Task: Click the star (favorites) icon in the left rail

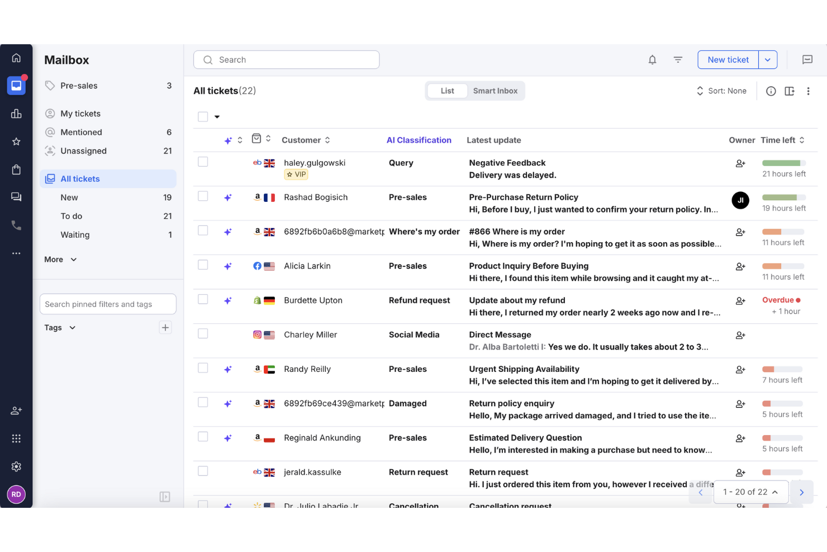Action: click(x=16, y=141)
